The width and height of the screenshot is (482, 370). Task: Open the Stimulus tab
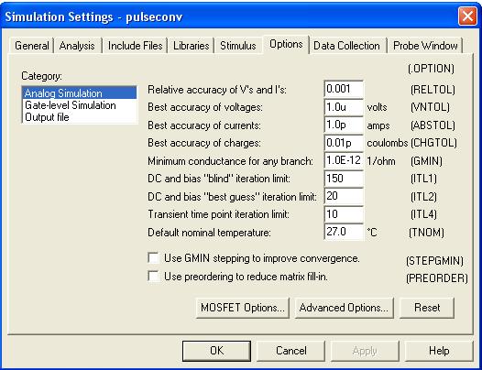[x=238, y=46]
